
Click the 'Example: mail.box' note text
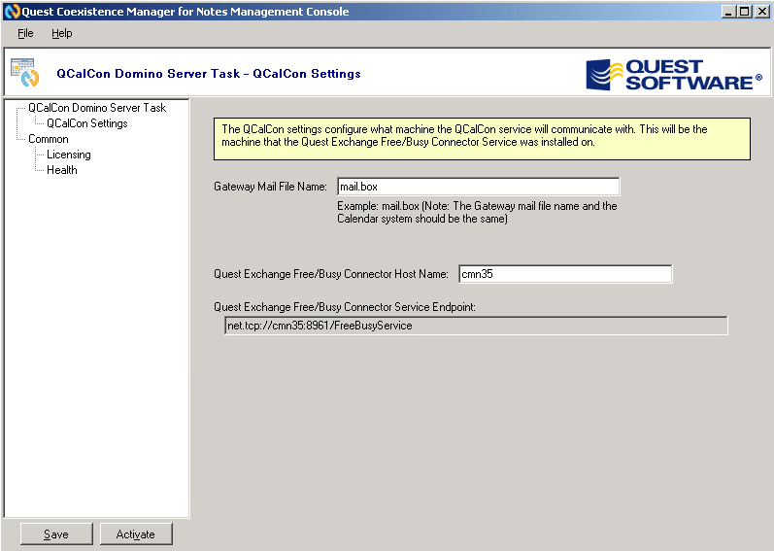tap(477, 212)
